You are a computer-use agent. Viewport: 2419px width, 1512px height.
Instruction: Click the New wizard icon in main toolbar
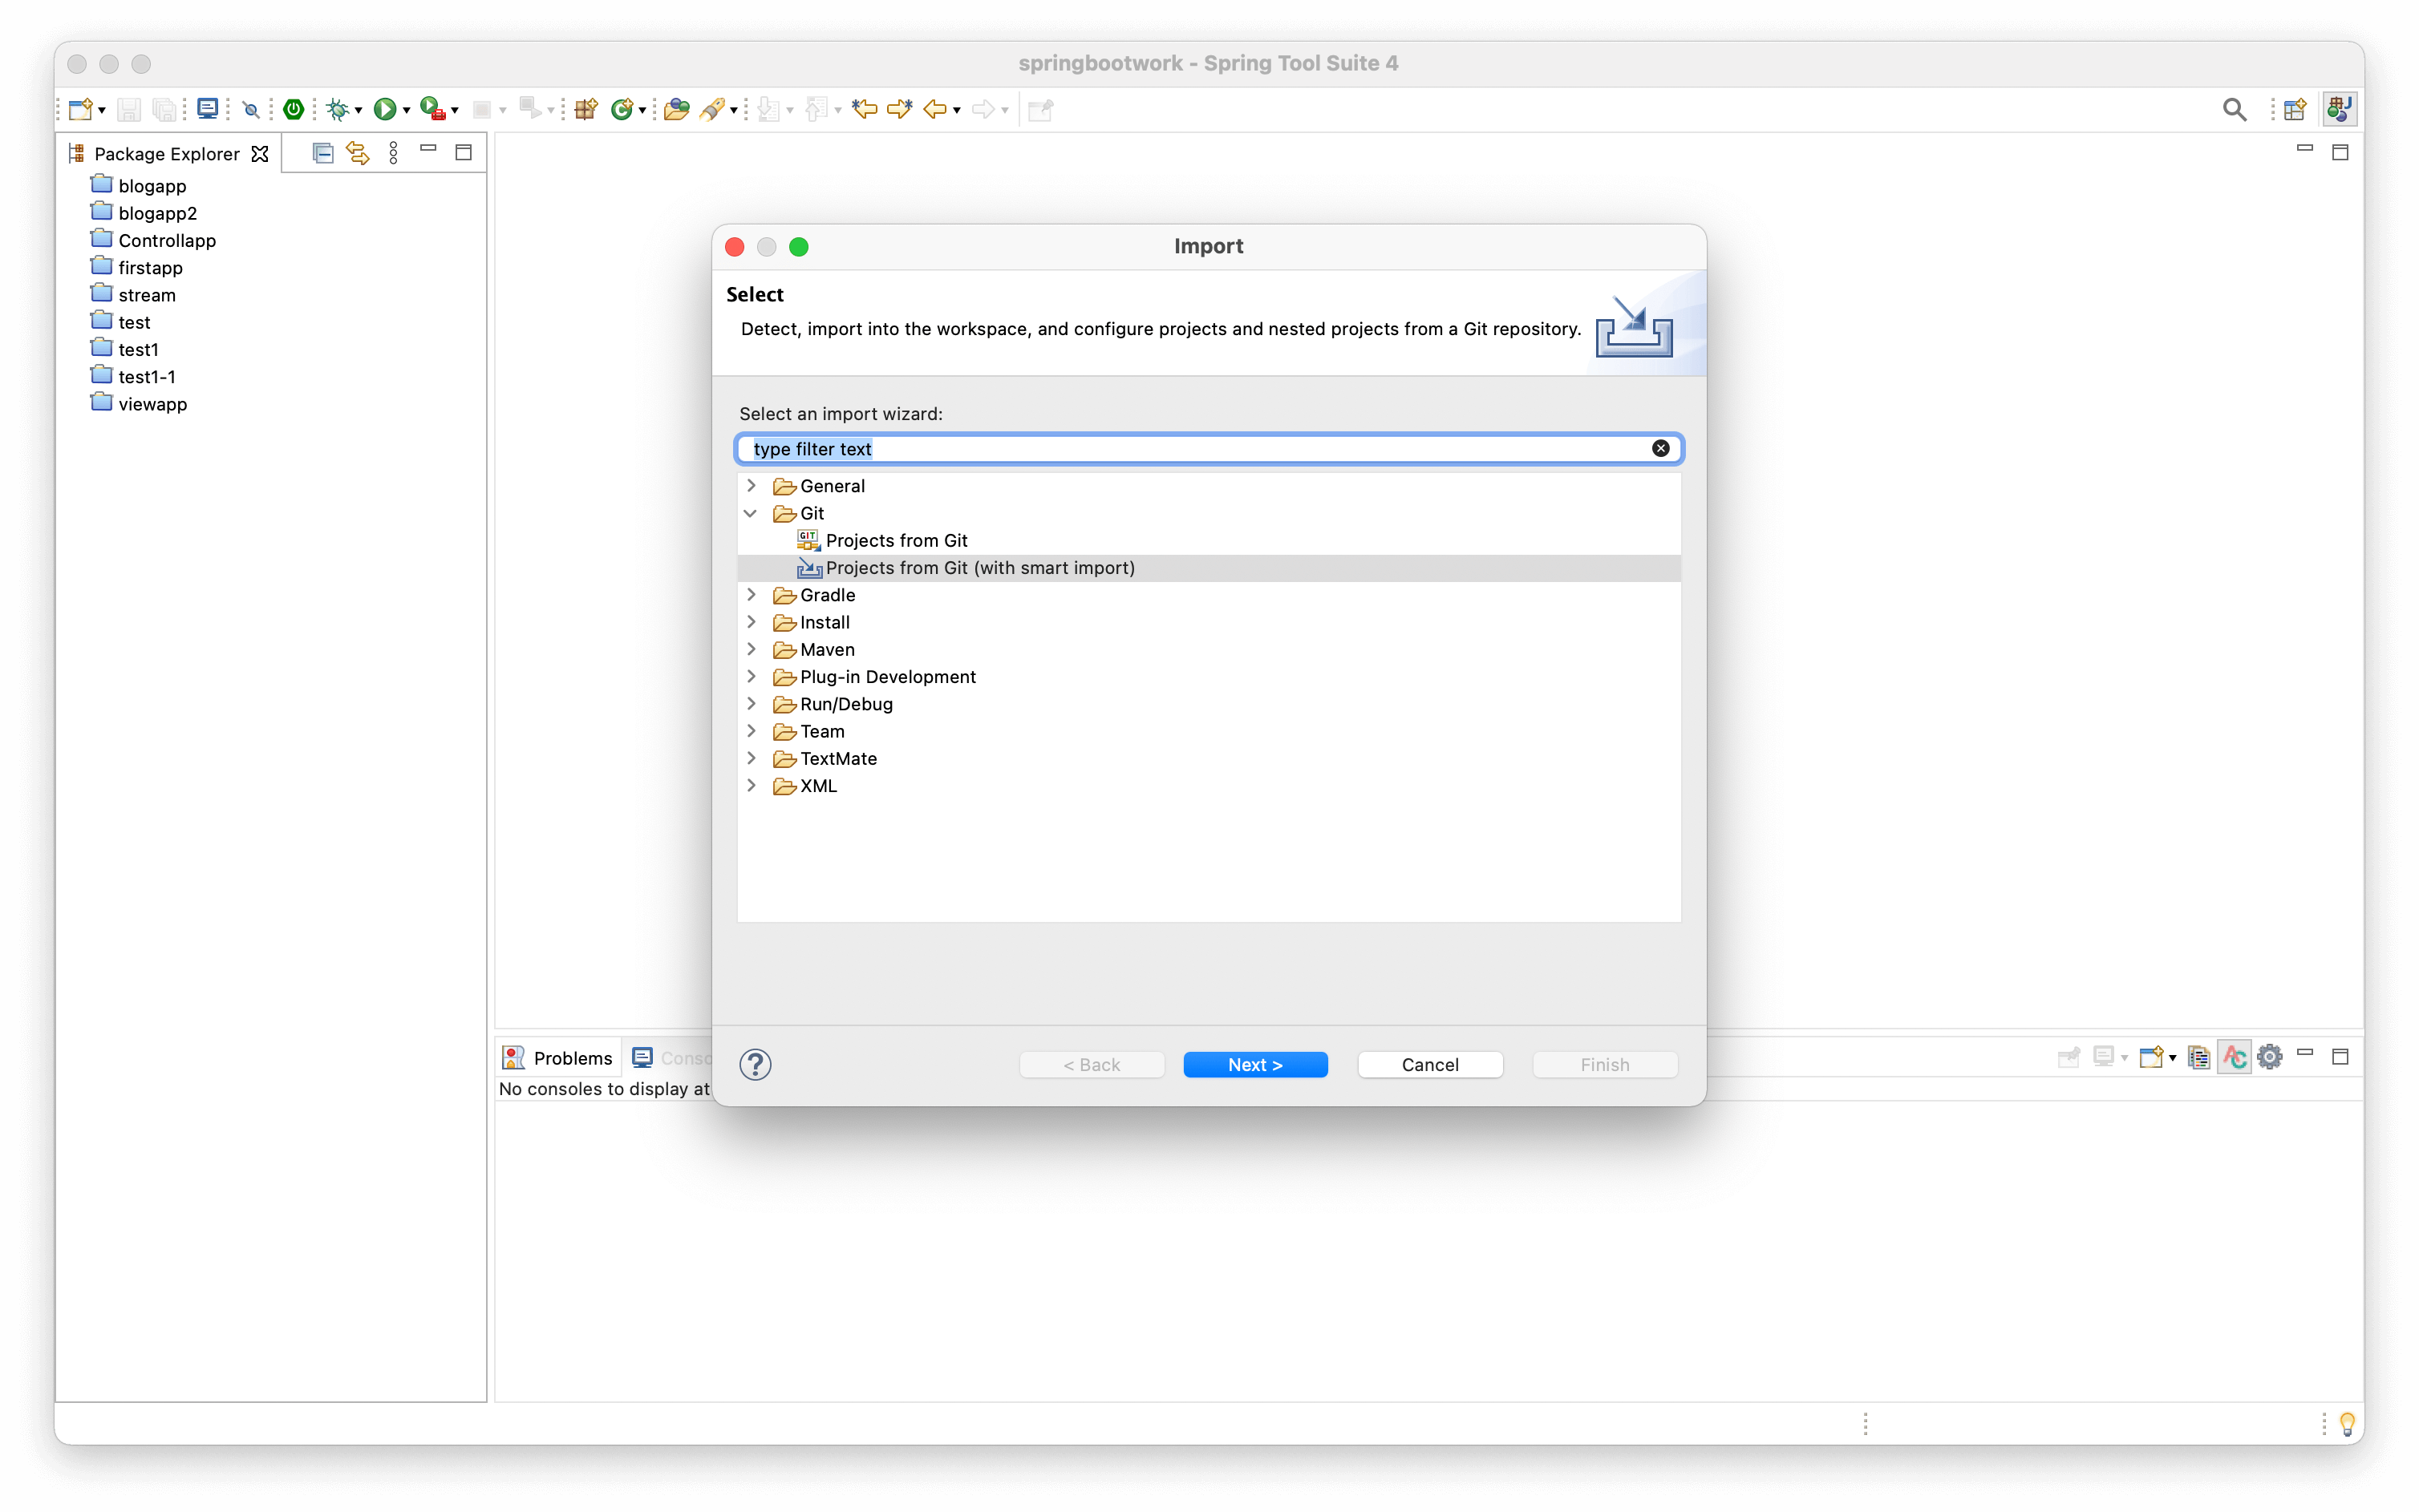click(81, 109)
